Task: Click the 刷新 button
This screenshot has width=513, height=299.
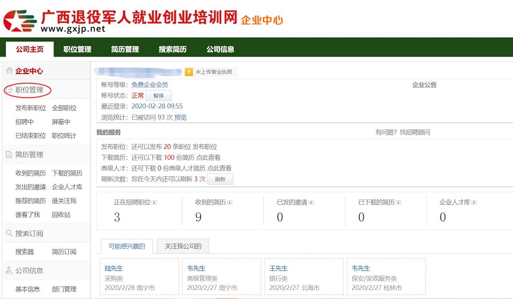Action: tap(220, 179)
